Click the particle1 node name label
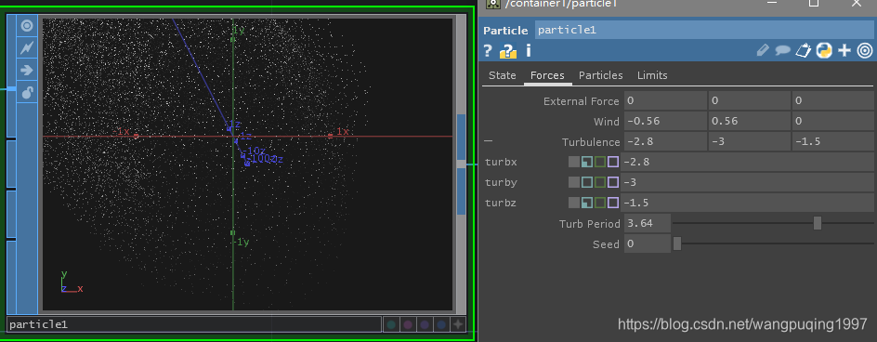This screenshot has width=877, height=342. point(193,324)
